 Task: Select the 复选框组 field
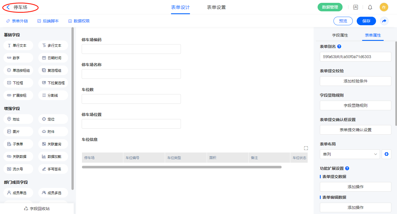53,70
